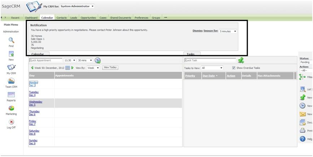This screenshot has width=313, height=157.
Task: Click the Quick Task input field
Action: [x=210, y=60]
